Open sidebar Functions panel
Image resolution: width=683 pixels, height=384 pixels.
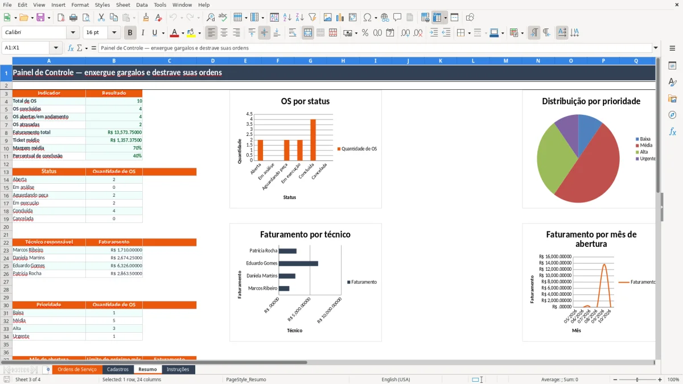coord(672,131)
